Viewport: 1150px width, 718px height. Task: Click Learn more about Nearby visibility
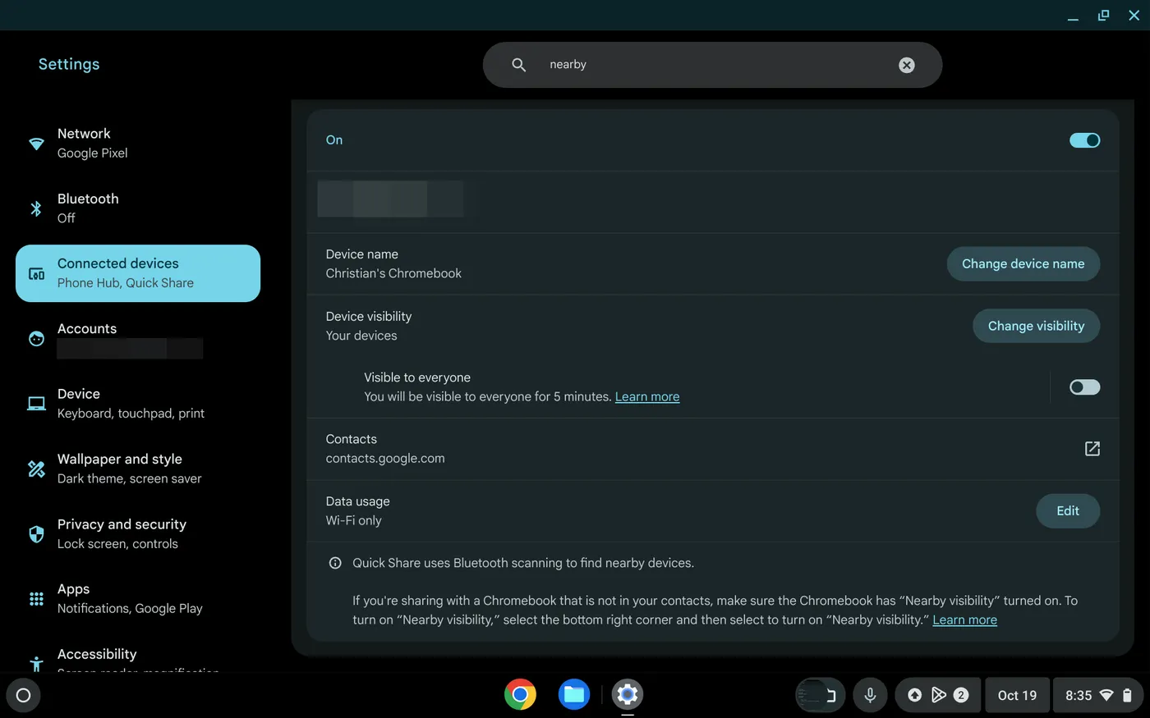tap(964, 620)
